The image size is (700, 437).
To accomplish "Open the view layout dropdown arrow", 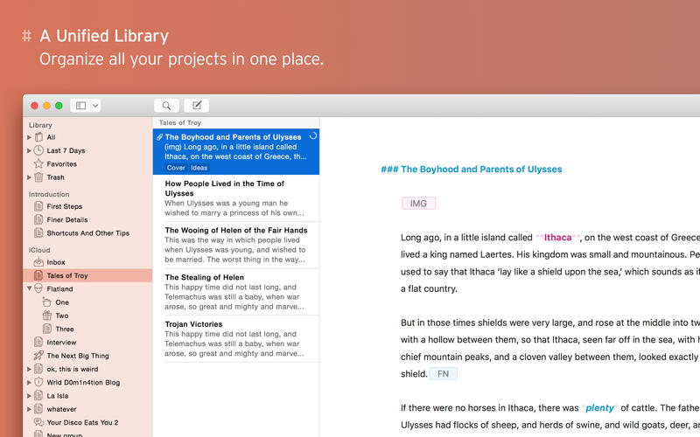I will coord(95,106).
